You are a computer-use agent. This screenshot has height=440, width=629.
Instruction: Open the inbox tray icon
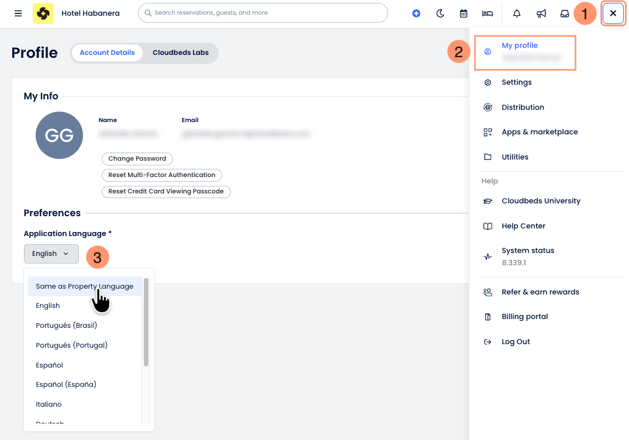point(565,13)
